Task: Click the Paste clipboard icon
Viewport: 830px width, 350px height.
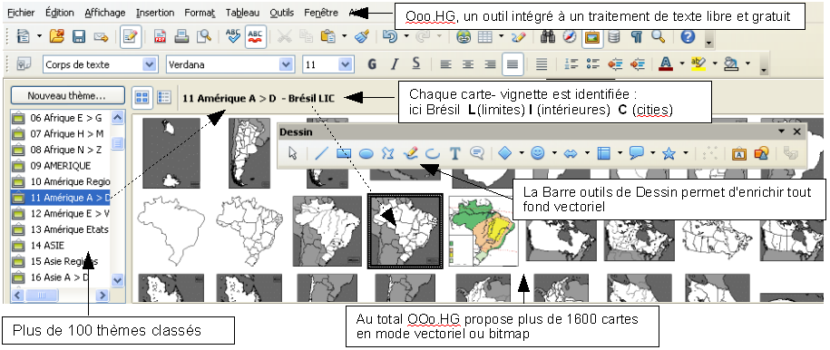Action: pos(328,36)
